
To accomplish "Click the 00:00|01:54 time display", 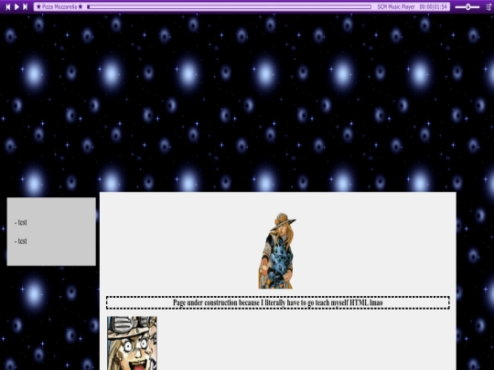I will (x=434, y=6).
